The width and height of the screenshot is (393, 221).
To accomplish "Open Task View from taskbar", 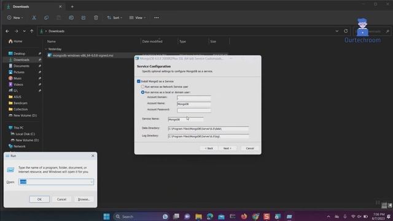I will click(176, 217).
